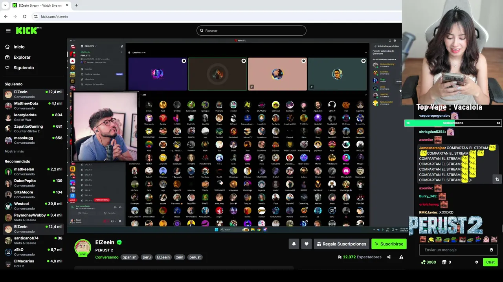Expand list with Mostrar más
Screen dimensions: 503x282
coord(14,151)
